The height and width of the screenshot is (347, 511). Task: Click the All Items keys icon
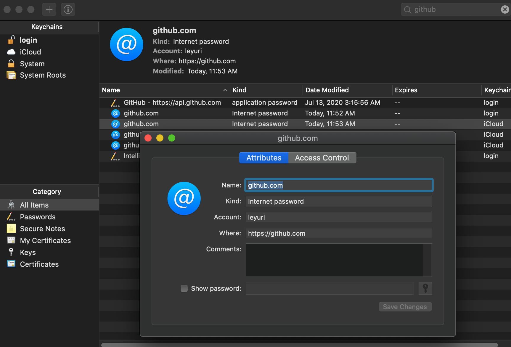click(x=11, y=205)
